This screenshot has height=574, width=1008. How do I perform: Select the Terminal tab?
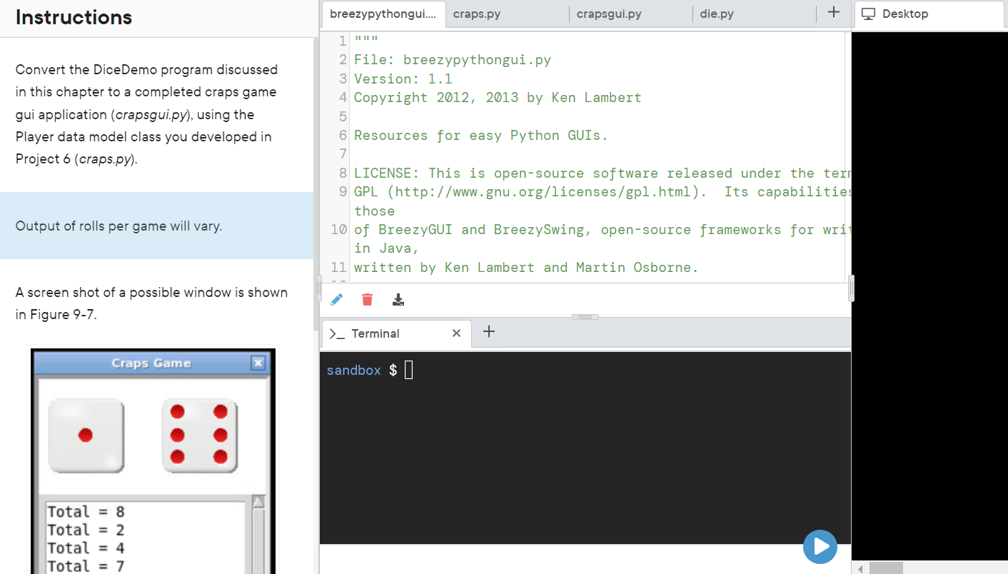pyautogui.click(x=375, y=333)
